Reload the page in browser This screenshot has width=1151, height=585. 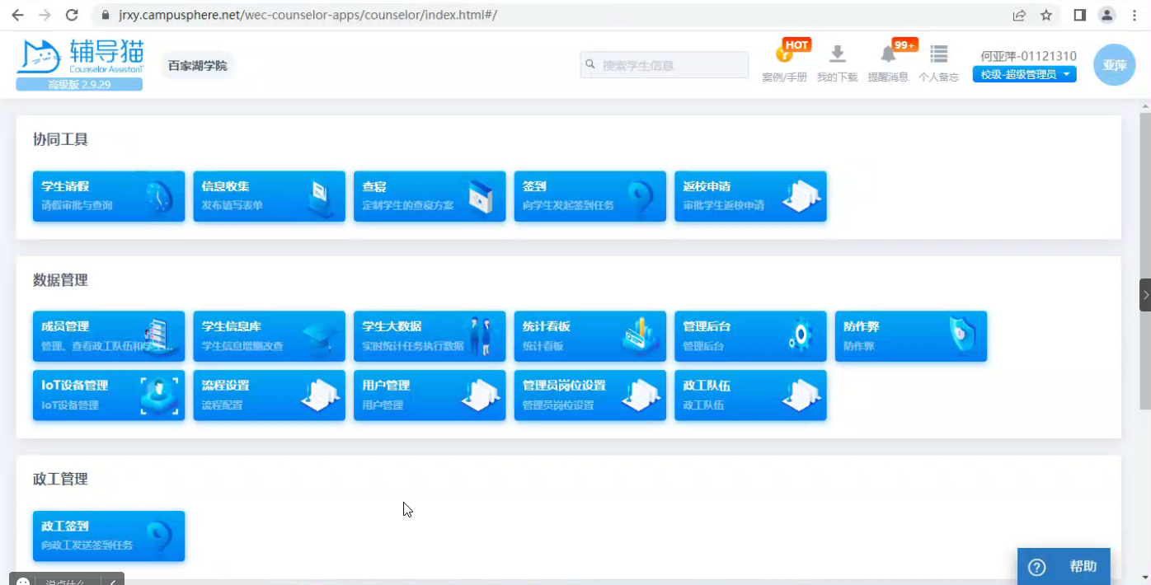pyautogui.click(x=72, y=15)
